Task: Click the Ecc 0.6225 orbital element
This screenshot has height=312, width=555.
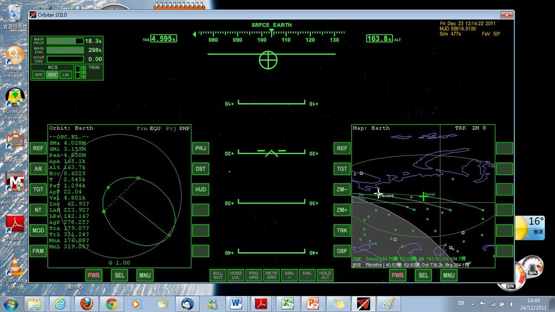Action: pyautogui.click(x=68, y=173)
